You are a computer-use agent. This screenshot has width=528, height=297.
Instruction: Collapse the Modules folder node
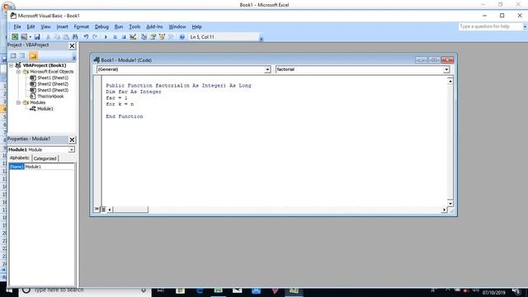tap(18, 102)
